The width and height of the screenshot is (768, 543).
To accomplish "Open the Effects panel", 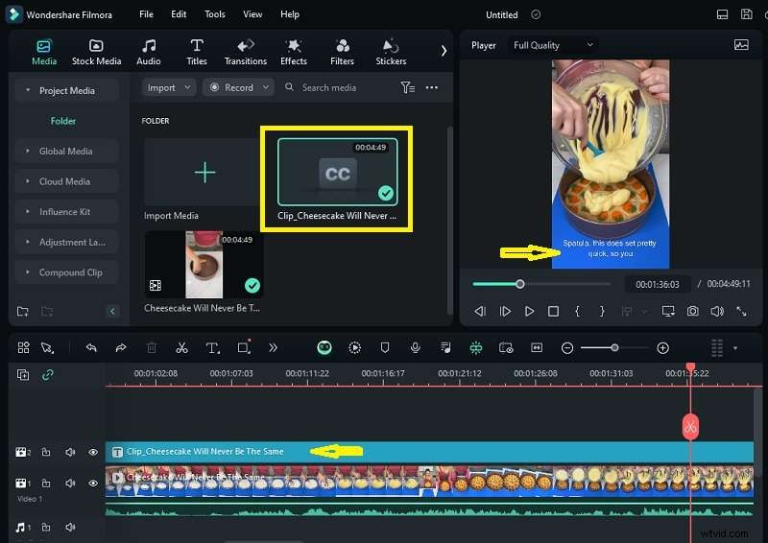I will pos(294,52).
